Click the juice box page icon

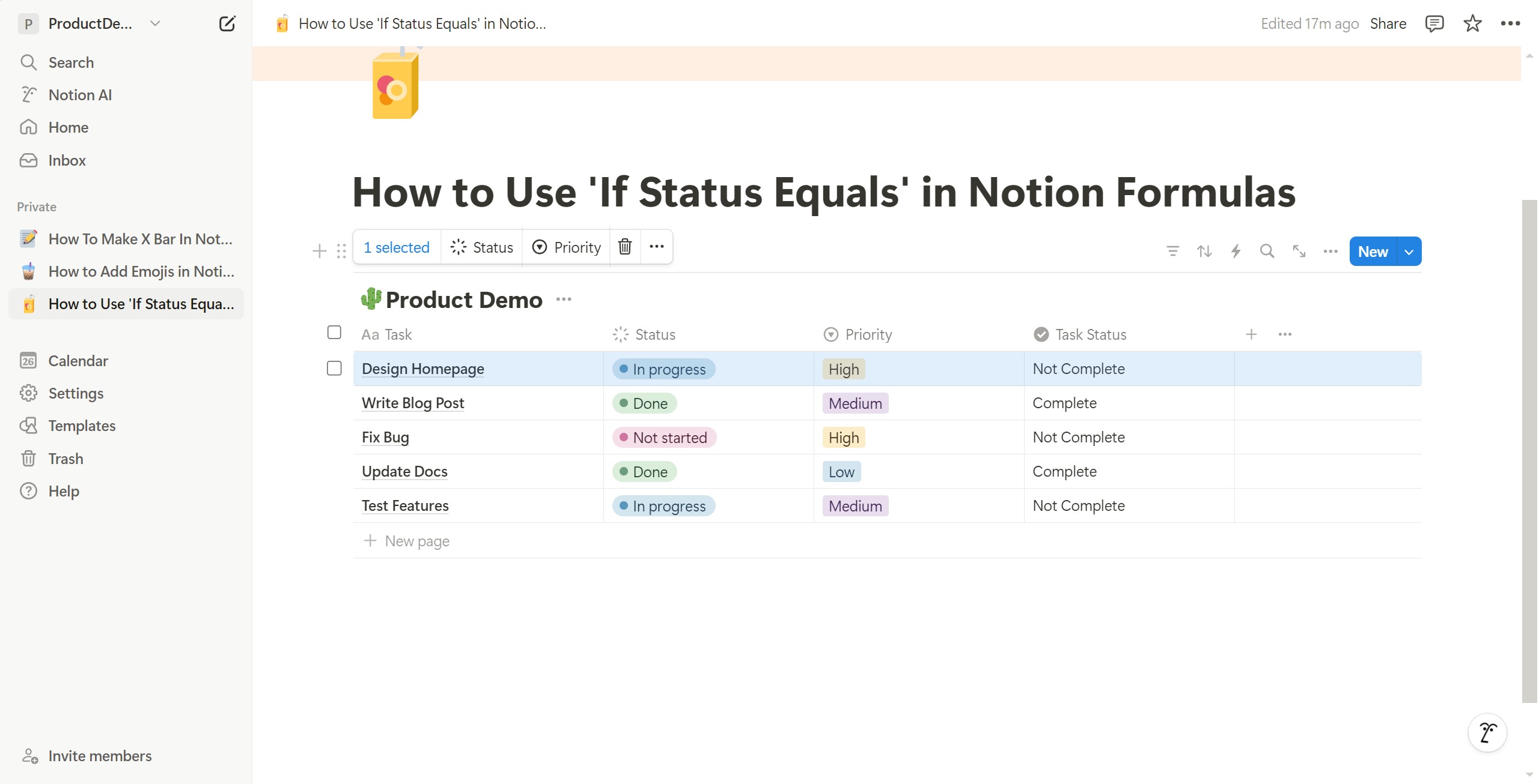pos(395,83)
